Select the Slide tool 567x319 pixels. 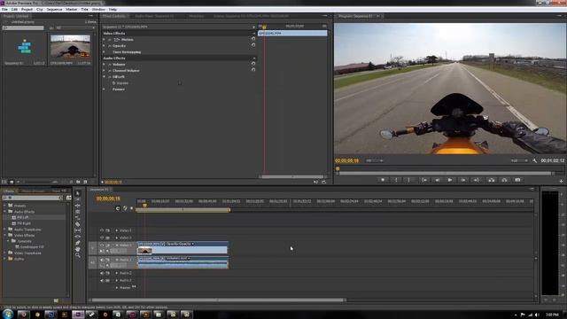[78, 237]
